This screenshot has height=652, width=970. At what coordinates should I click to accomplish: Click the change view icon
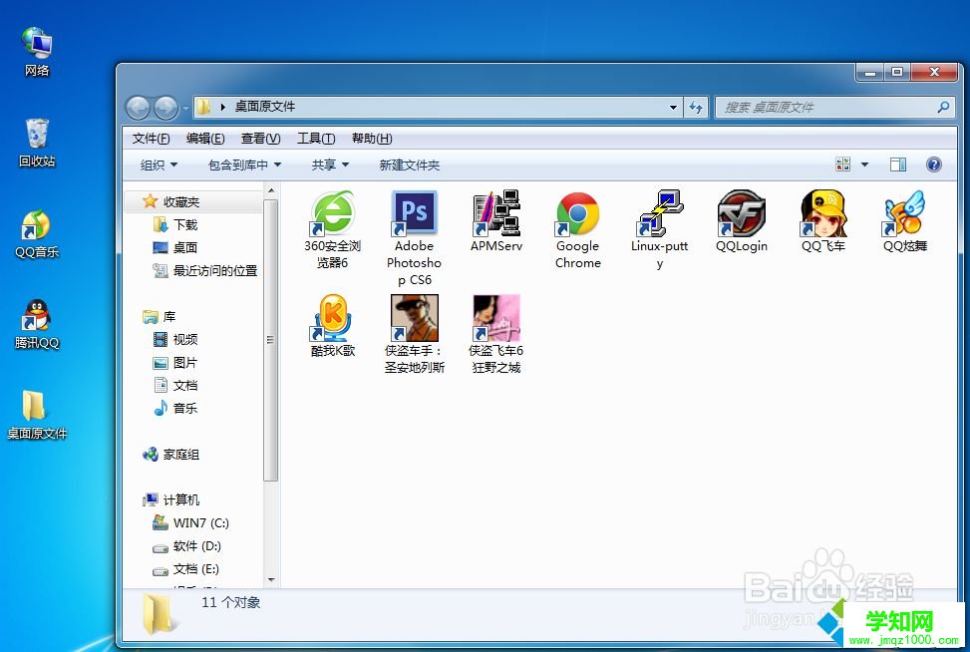click(842, 164)
